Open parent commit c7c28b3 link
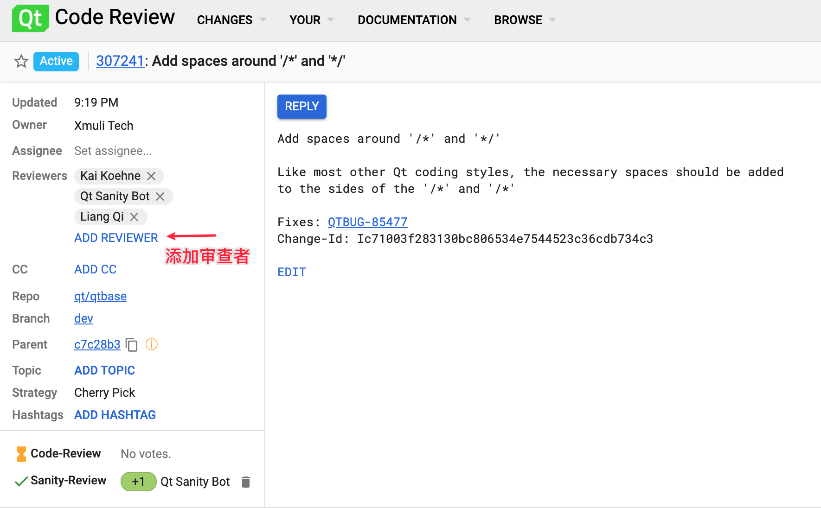The height and width of the screenshot is (508, 821). pyautogui.click(x=97, y=344)
